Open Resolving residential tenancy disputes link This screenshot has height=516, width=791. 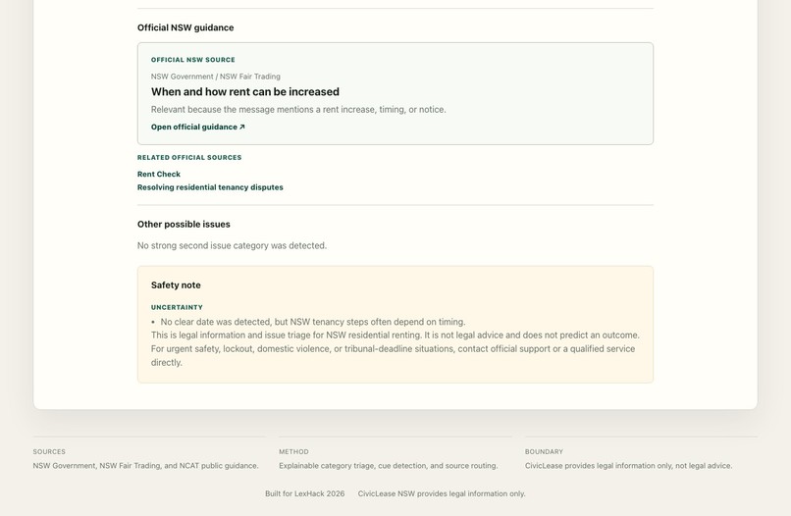point(210,187)
